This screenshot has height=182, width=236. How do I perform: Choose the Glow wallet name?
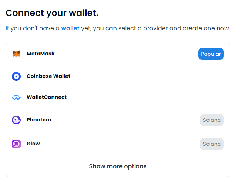tap(33, 144)
